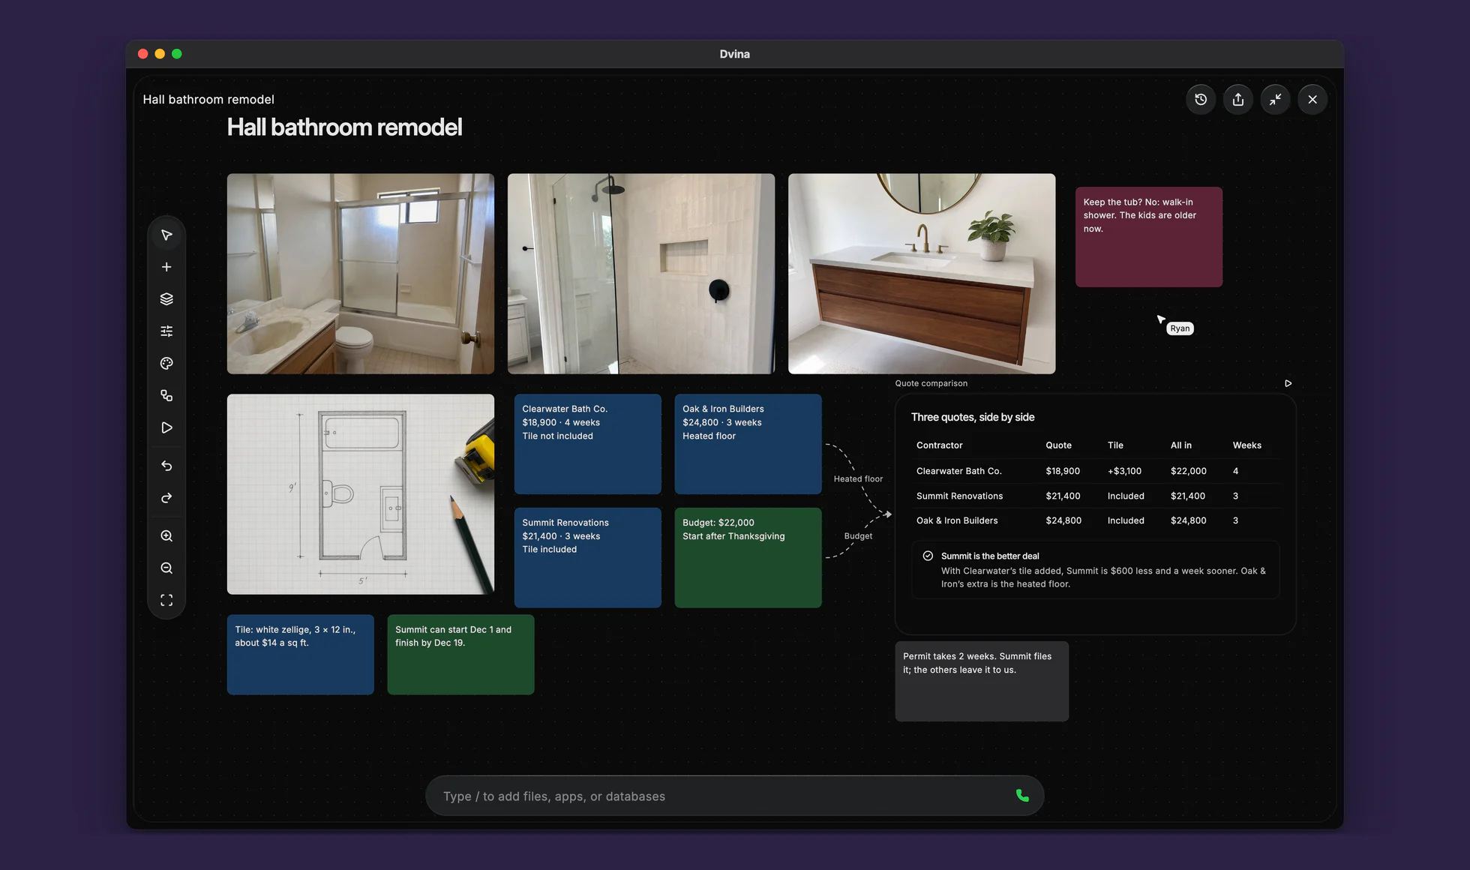
Task: Select the pointer cursor tool
Action: coord(166,235)
